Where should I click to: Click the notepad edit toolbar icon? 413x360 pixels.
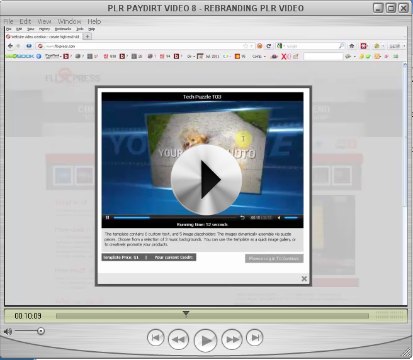point(295,57)
